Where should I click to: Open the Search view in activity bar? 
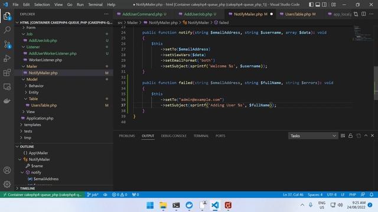pyautogui.click(x=7, y=30)
